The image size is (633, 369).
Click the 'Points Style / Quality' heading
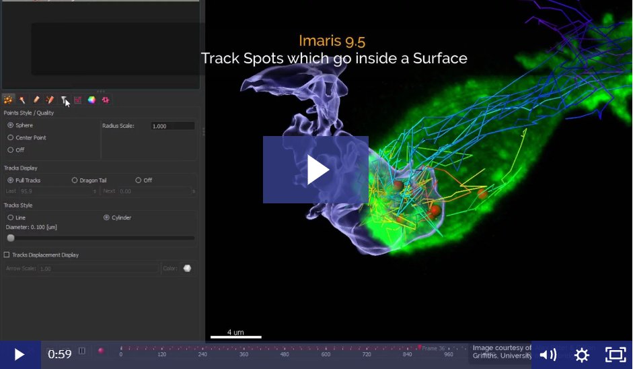click(x=29, y=112)
